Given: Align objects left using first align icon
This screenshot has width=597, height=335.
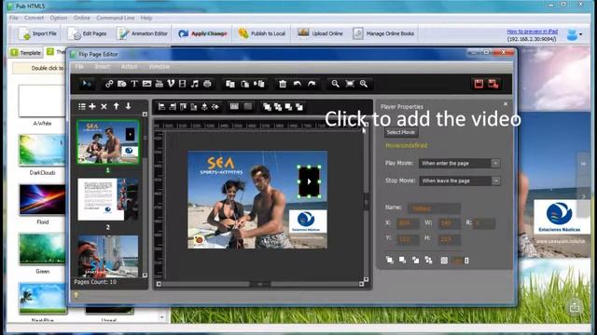Looking at the screenshot, I should point(161,107).
